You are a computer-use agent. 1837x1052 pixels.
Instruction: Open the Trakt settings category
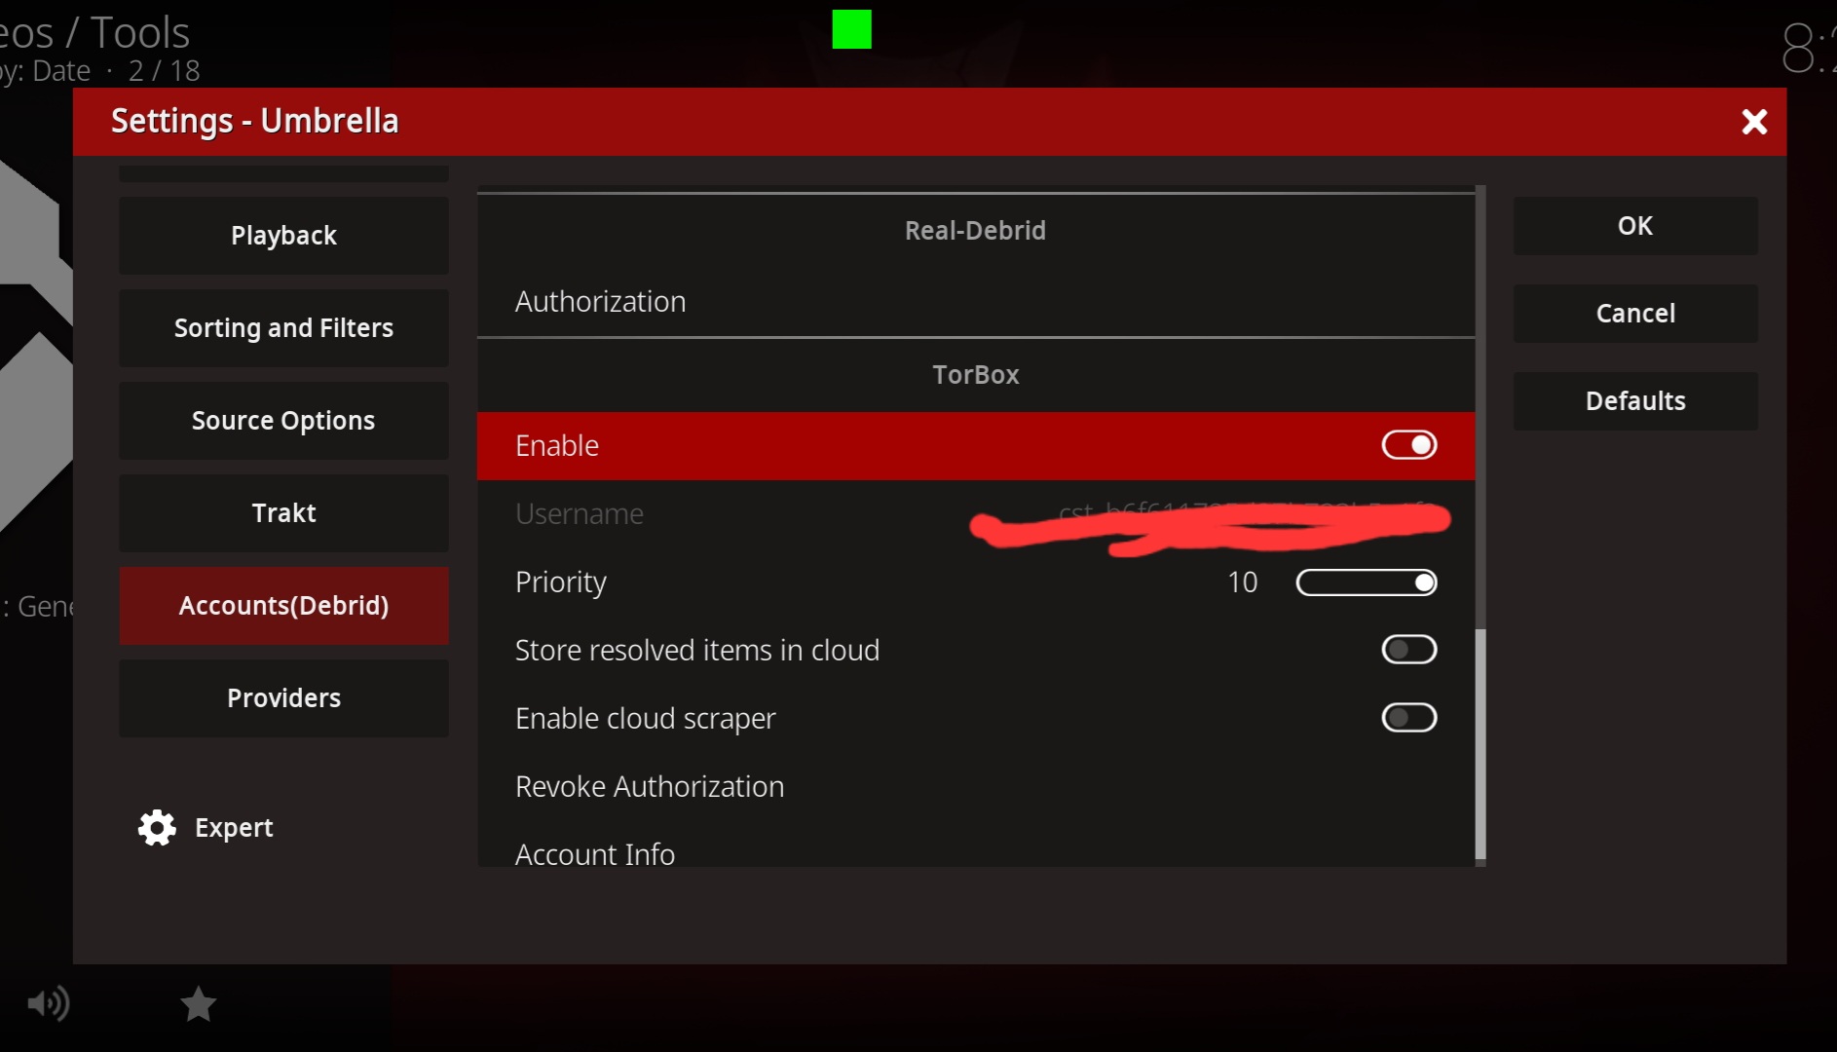tap(283, 513)
